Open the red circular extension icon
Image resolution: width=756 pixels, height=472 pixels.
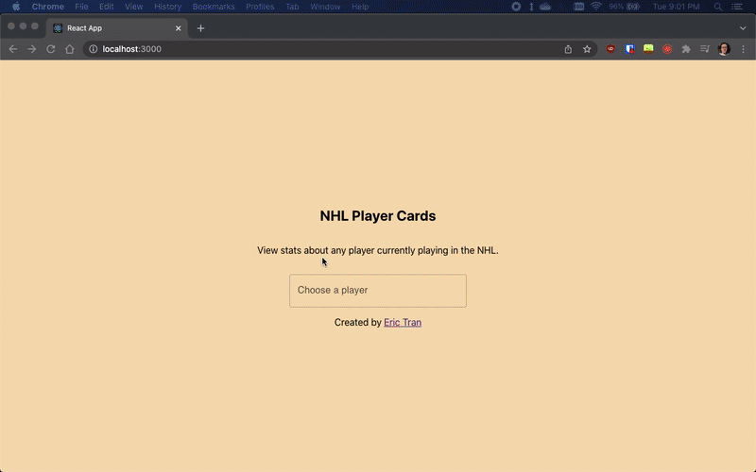coord(667,49)
